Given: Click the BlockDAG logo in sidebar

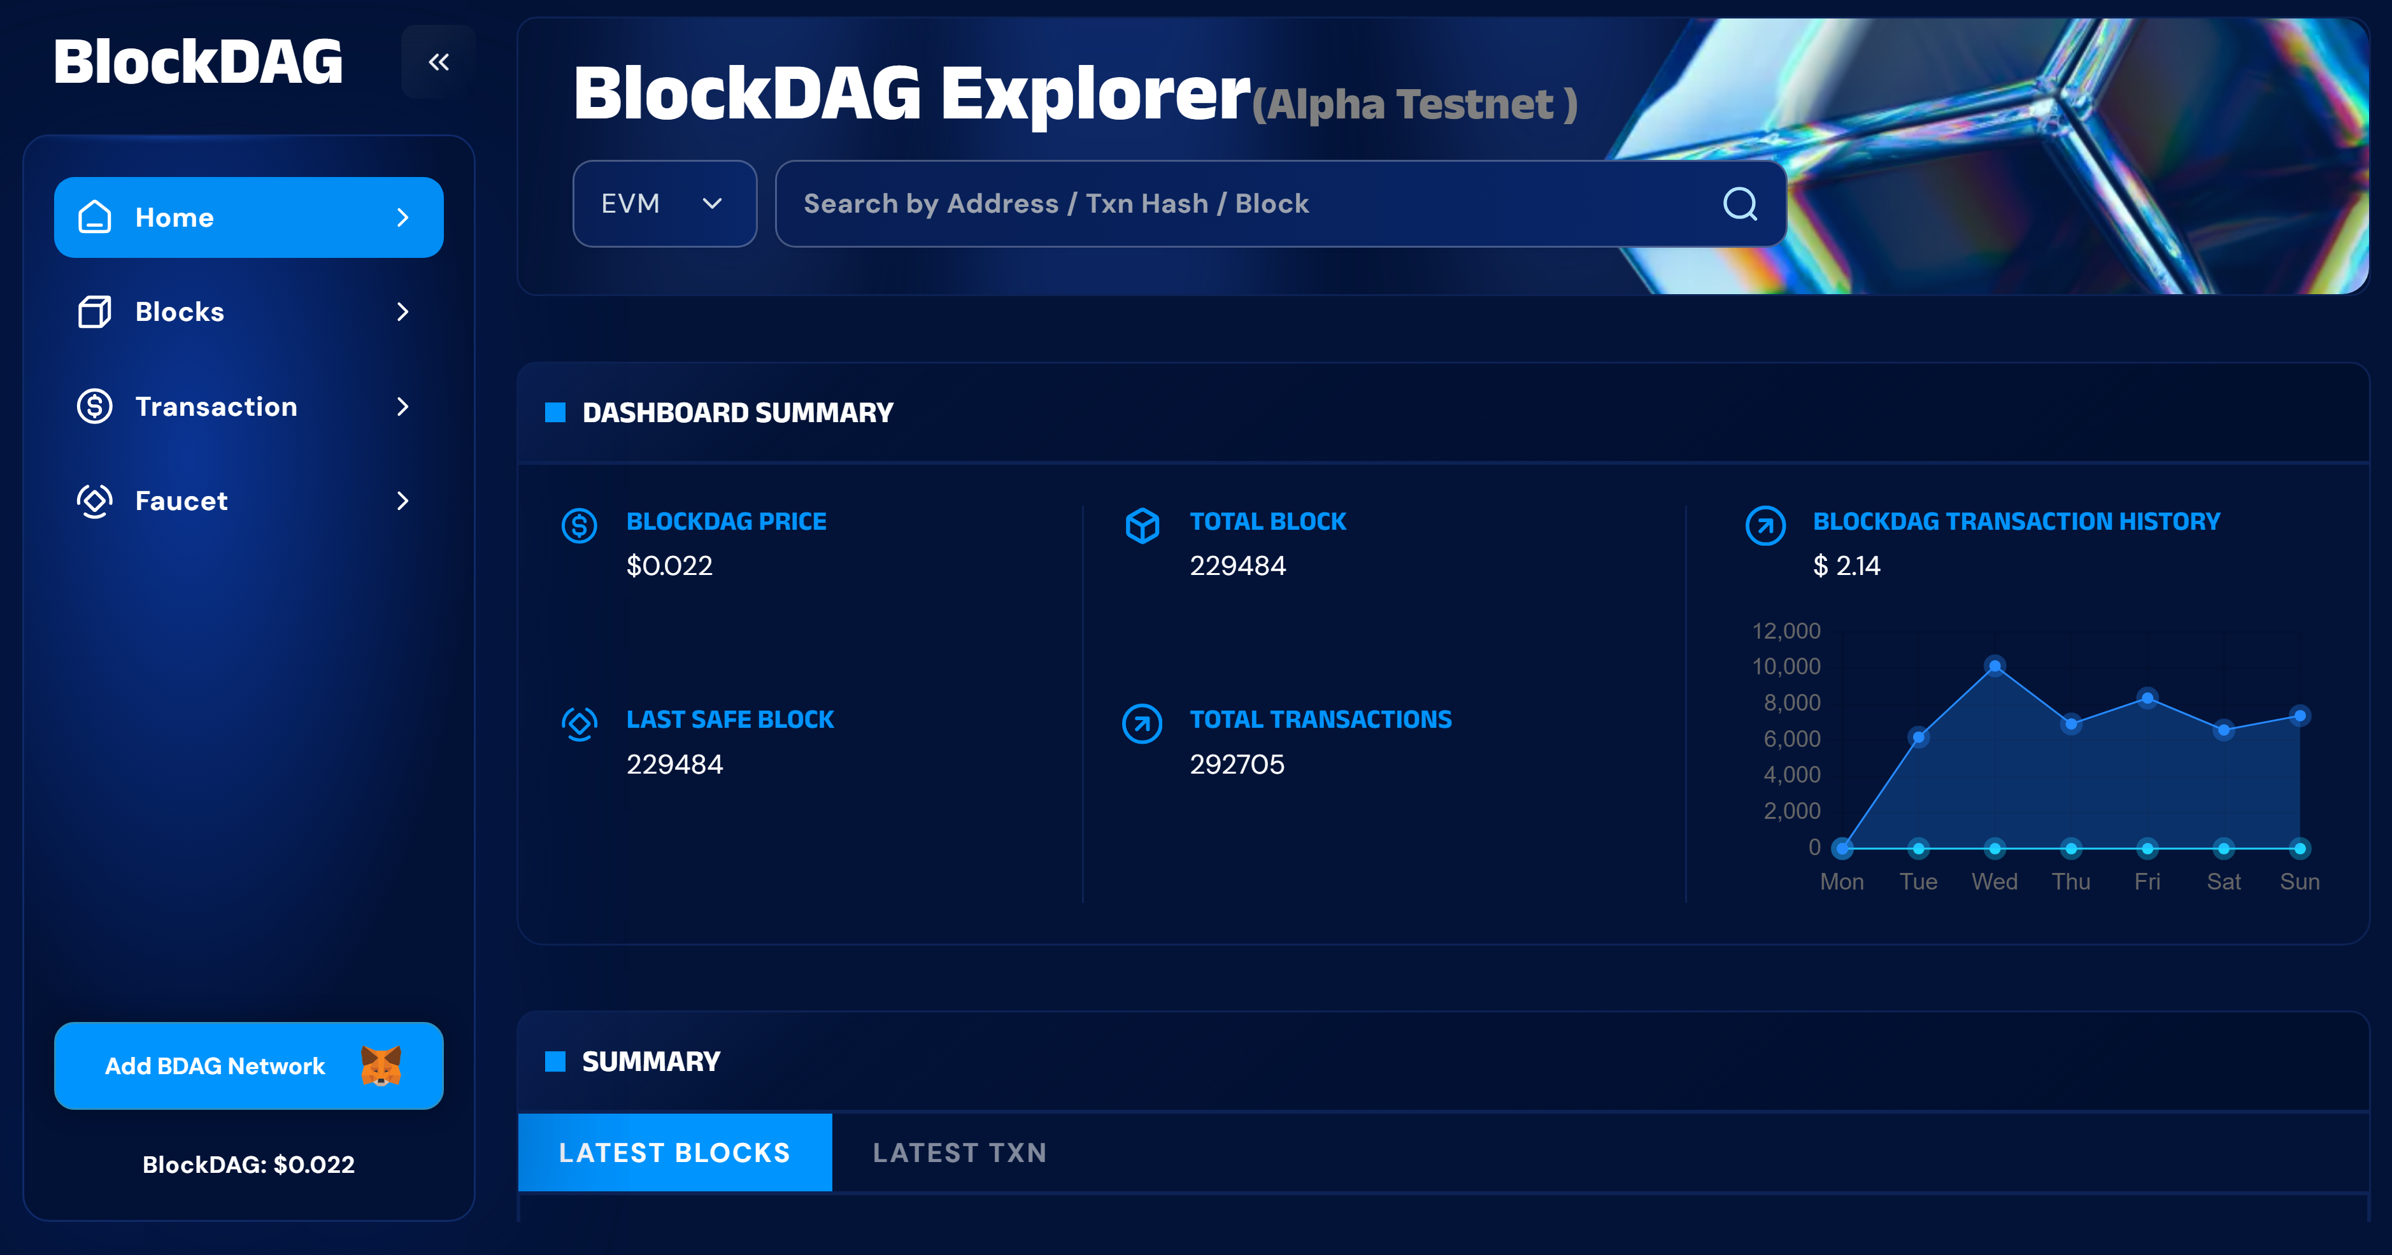Looking at the screenshot, I should coord(198,62).
